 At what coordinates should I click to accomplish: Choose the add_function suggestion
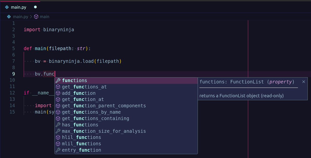tap(126, 93)
